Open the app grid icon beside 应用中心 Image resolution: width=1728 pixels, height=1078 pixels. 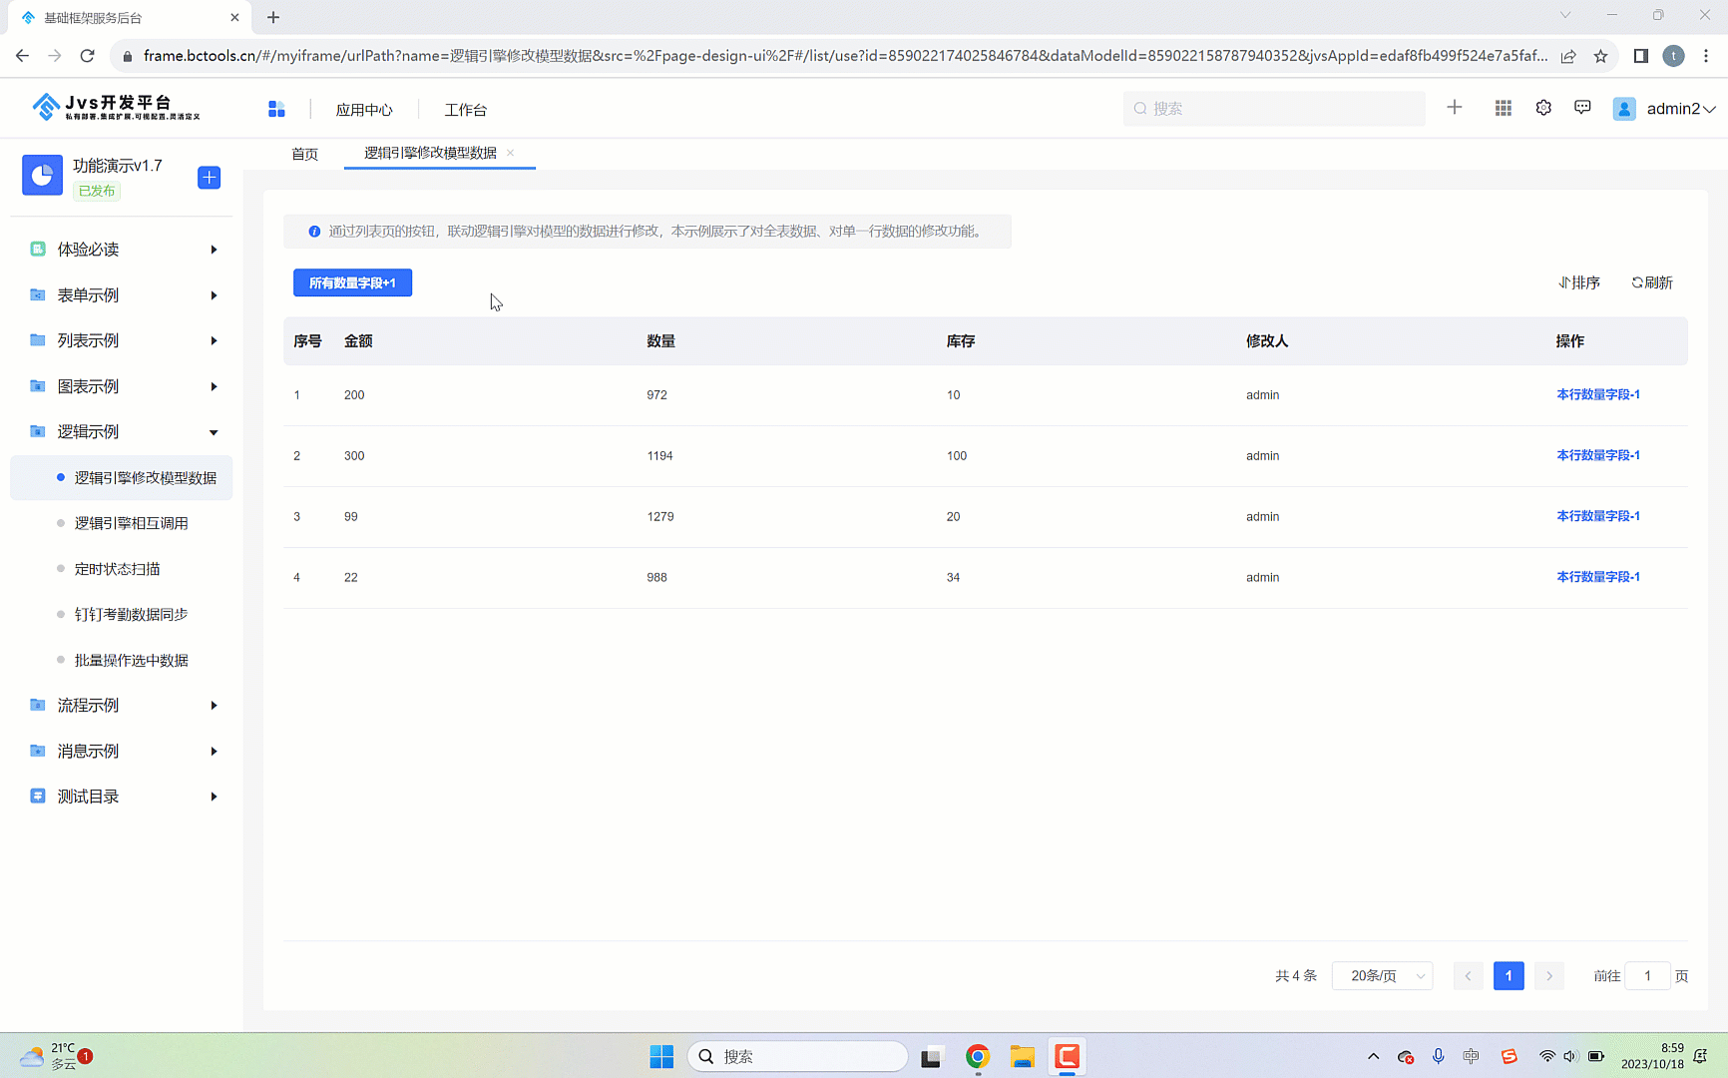pos(276,109)
